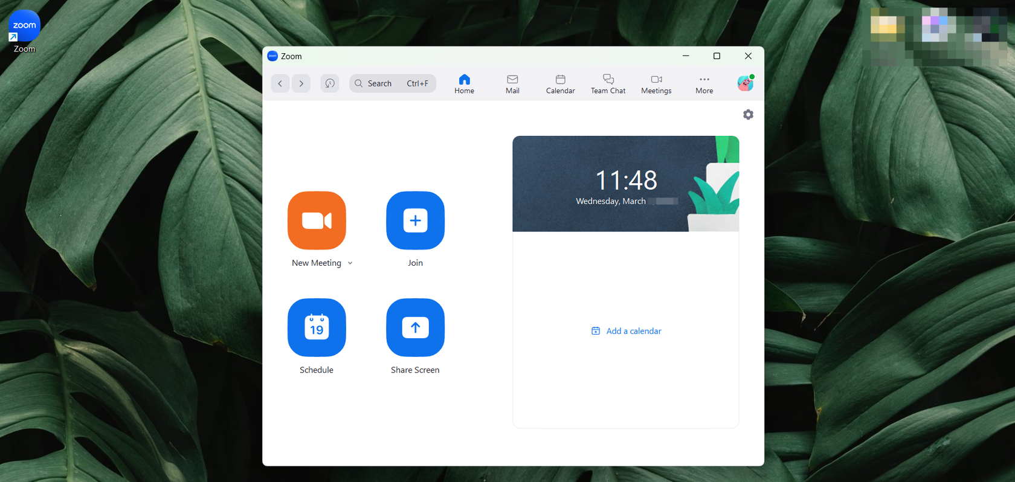1015x482 pixels.
Task: Click the 'Share Screen' label text
Action: pyautogui.click(x=415, y=370)
